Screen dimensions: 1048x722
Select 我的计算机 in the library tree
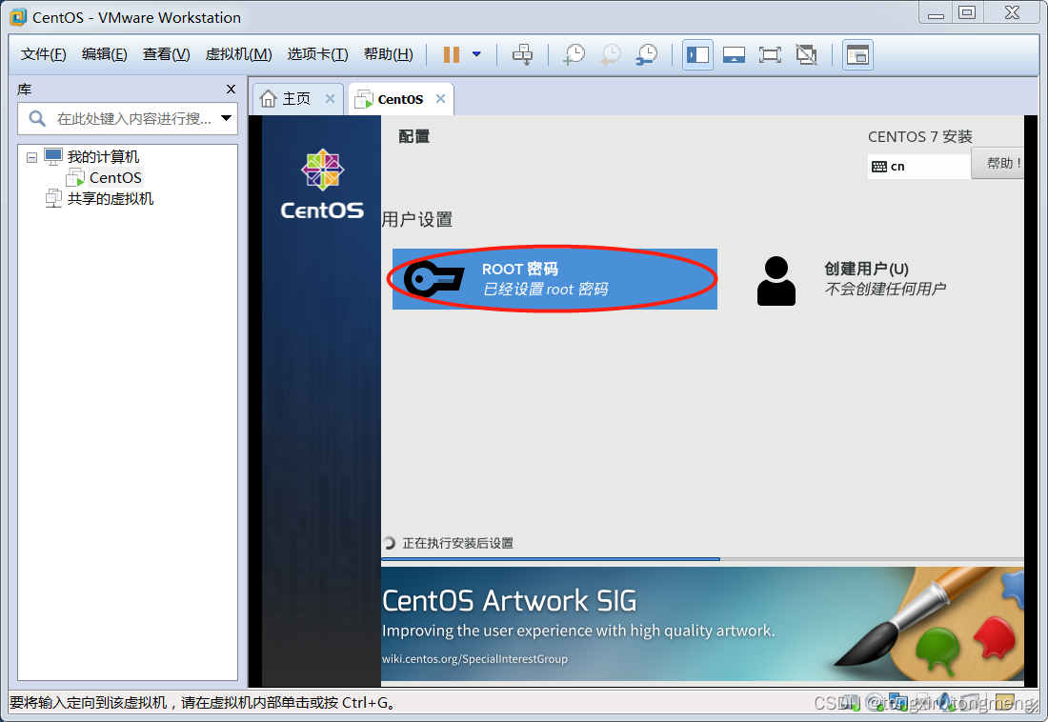tap(103, 157)
